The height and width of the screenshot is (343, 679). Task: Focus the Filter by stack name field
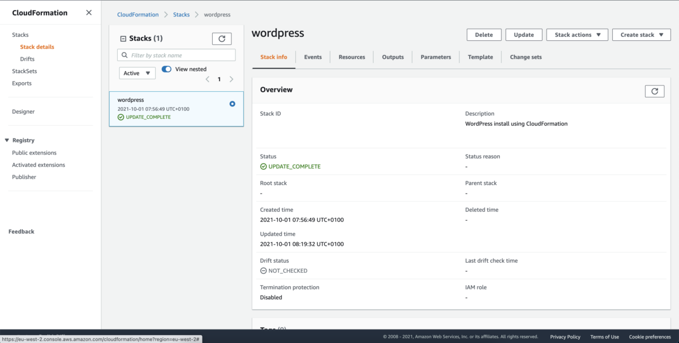click(181, 55)
